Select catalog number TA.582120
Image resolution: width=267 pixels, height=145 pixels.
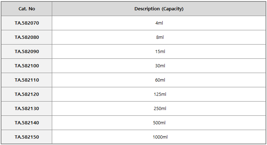[x=27, y=94]
